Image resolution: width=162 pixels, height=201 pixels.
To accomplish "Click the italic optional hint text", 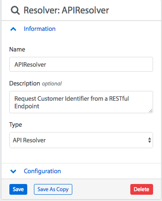I will point(52,84).
